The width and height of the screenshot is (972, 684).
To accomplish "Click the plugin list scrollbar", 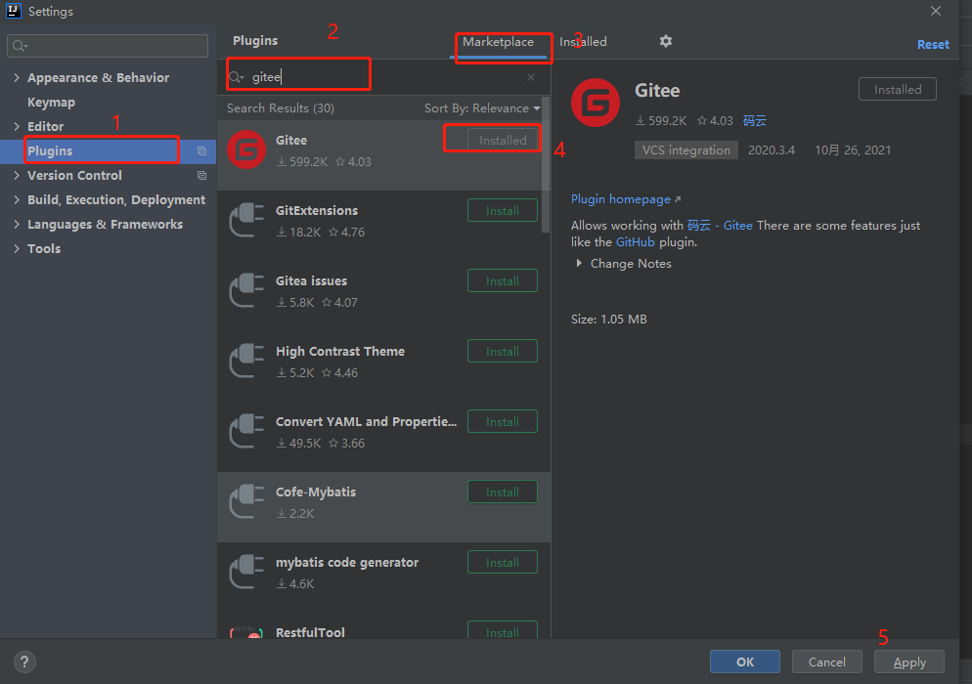I will pyautogui.click(x=546, y=165).
